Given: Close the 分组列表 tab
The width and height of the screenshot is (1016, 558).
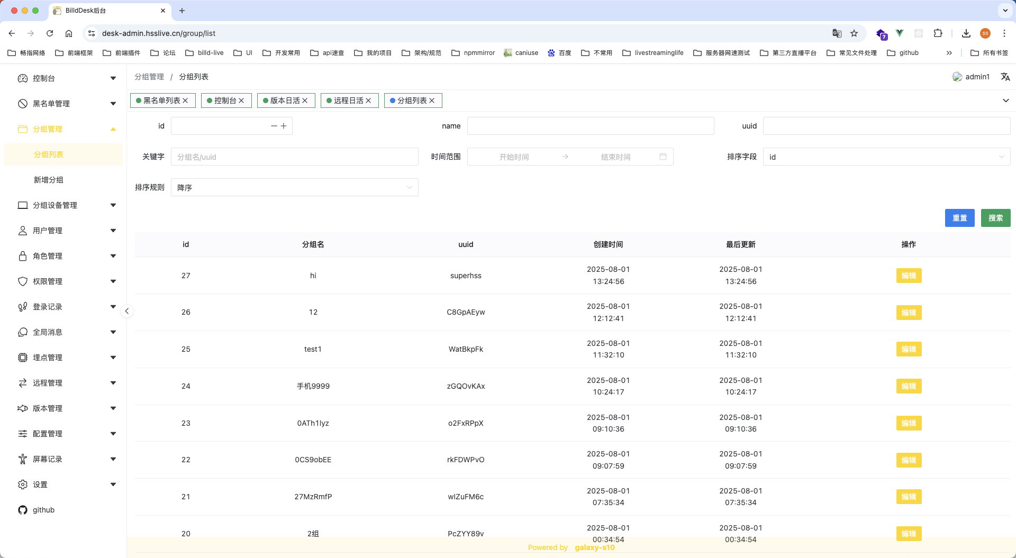Looking at the screenshot, I should [432, 100].
